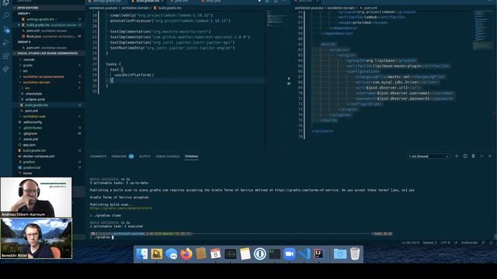Open the zsh (Shared) terminal selector dropdown
The width and height of the screenshot is (497, 279).
click(428, 157)
